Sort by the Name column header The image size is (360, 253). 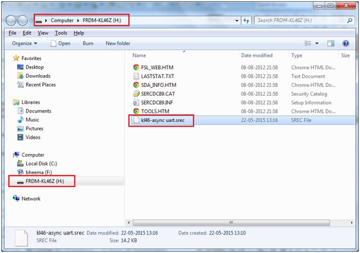139,55
